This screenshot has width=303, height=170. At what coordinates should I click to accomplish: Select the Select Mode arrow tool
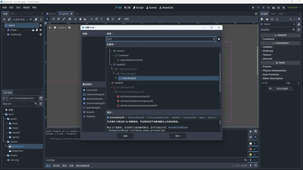47,19
